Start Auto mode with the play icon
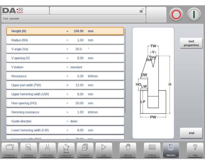The width and height of the screenshot is (205, 164). (x=104, y=150)
